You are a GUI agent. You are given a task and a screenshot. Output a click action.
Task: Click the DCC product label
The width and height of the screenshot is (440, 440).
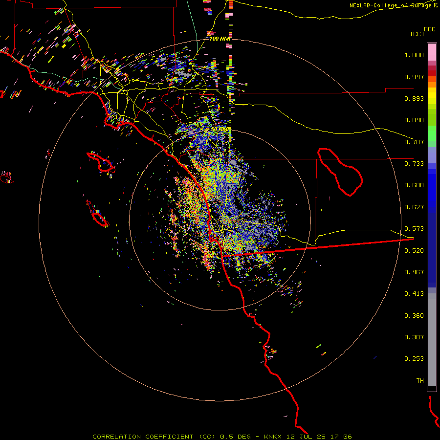click(x=429, y=29)
